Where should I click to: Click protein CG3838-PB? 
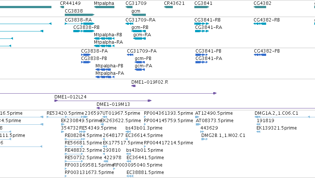click(94, 58)
